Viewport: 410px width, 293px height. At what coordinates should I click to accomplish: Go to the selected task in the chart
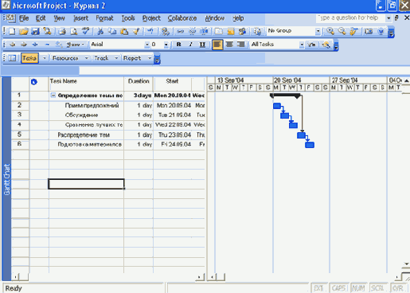click(353, 31)
